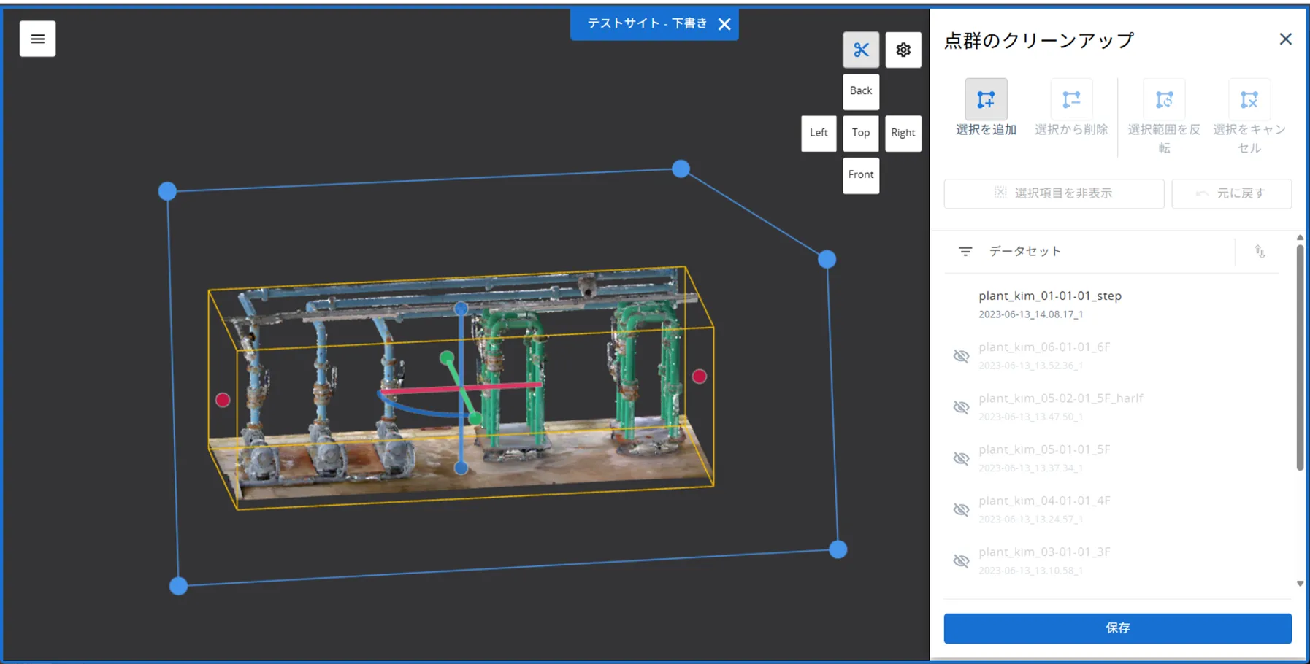1310x664 pixels.
Task: Switch to the Left view
Action: coord(819,133)
